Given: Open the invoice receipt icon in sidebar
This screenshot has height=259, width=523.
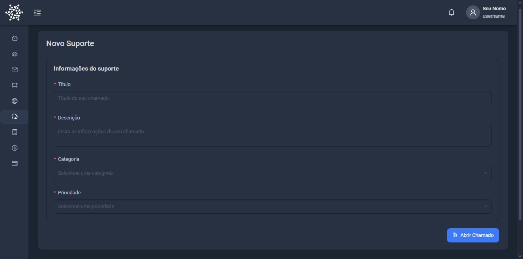Looking at the screenshot, I should (15, 132).
